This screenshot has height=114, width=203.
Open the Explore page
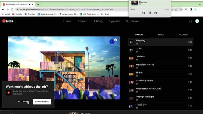point(82,21)
